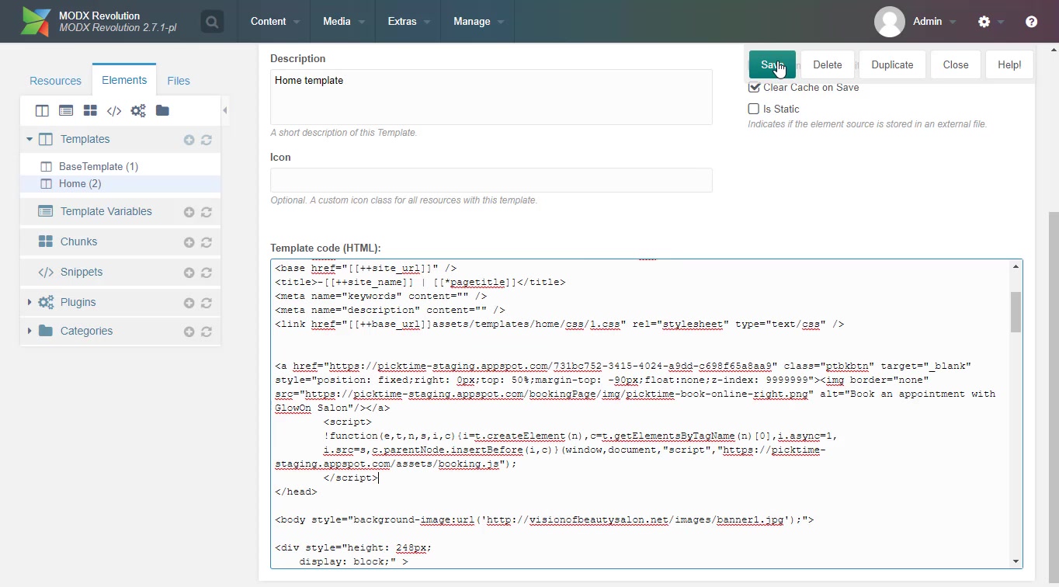
Task: Click the plus icon beside Chunks
Action: tap(189, 242)
